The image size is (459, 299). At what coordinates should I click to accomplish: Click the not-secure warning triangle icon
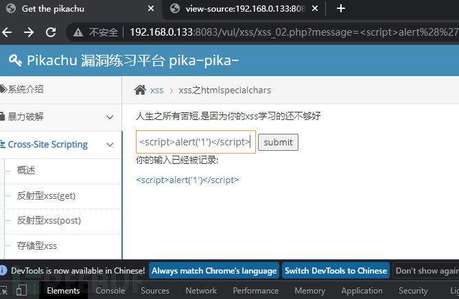point(78,32)
